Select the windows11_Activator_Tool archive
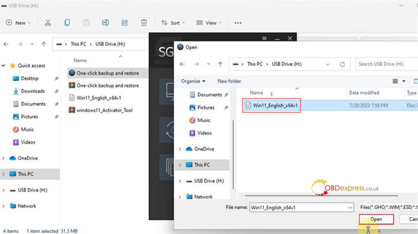This screenshot has height=234, width=418. 104,110
